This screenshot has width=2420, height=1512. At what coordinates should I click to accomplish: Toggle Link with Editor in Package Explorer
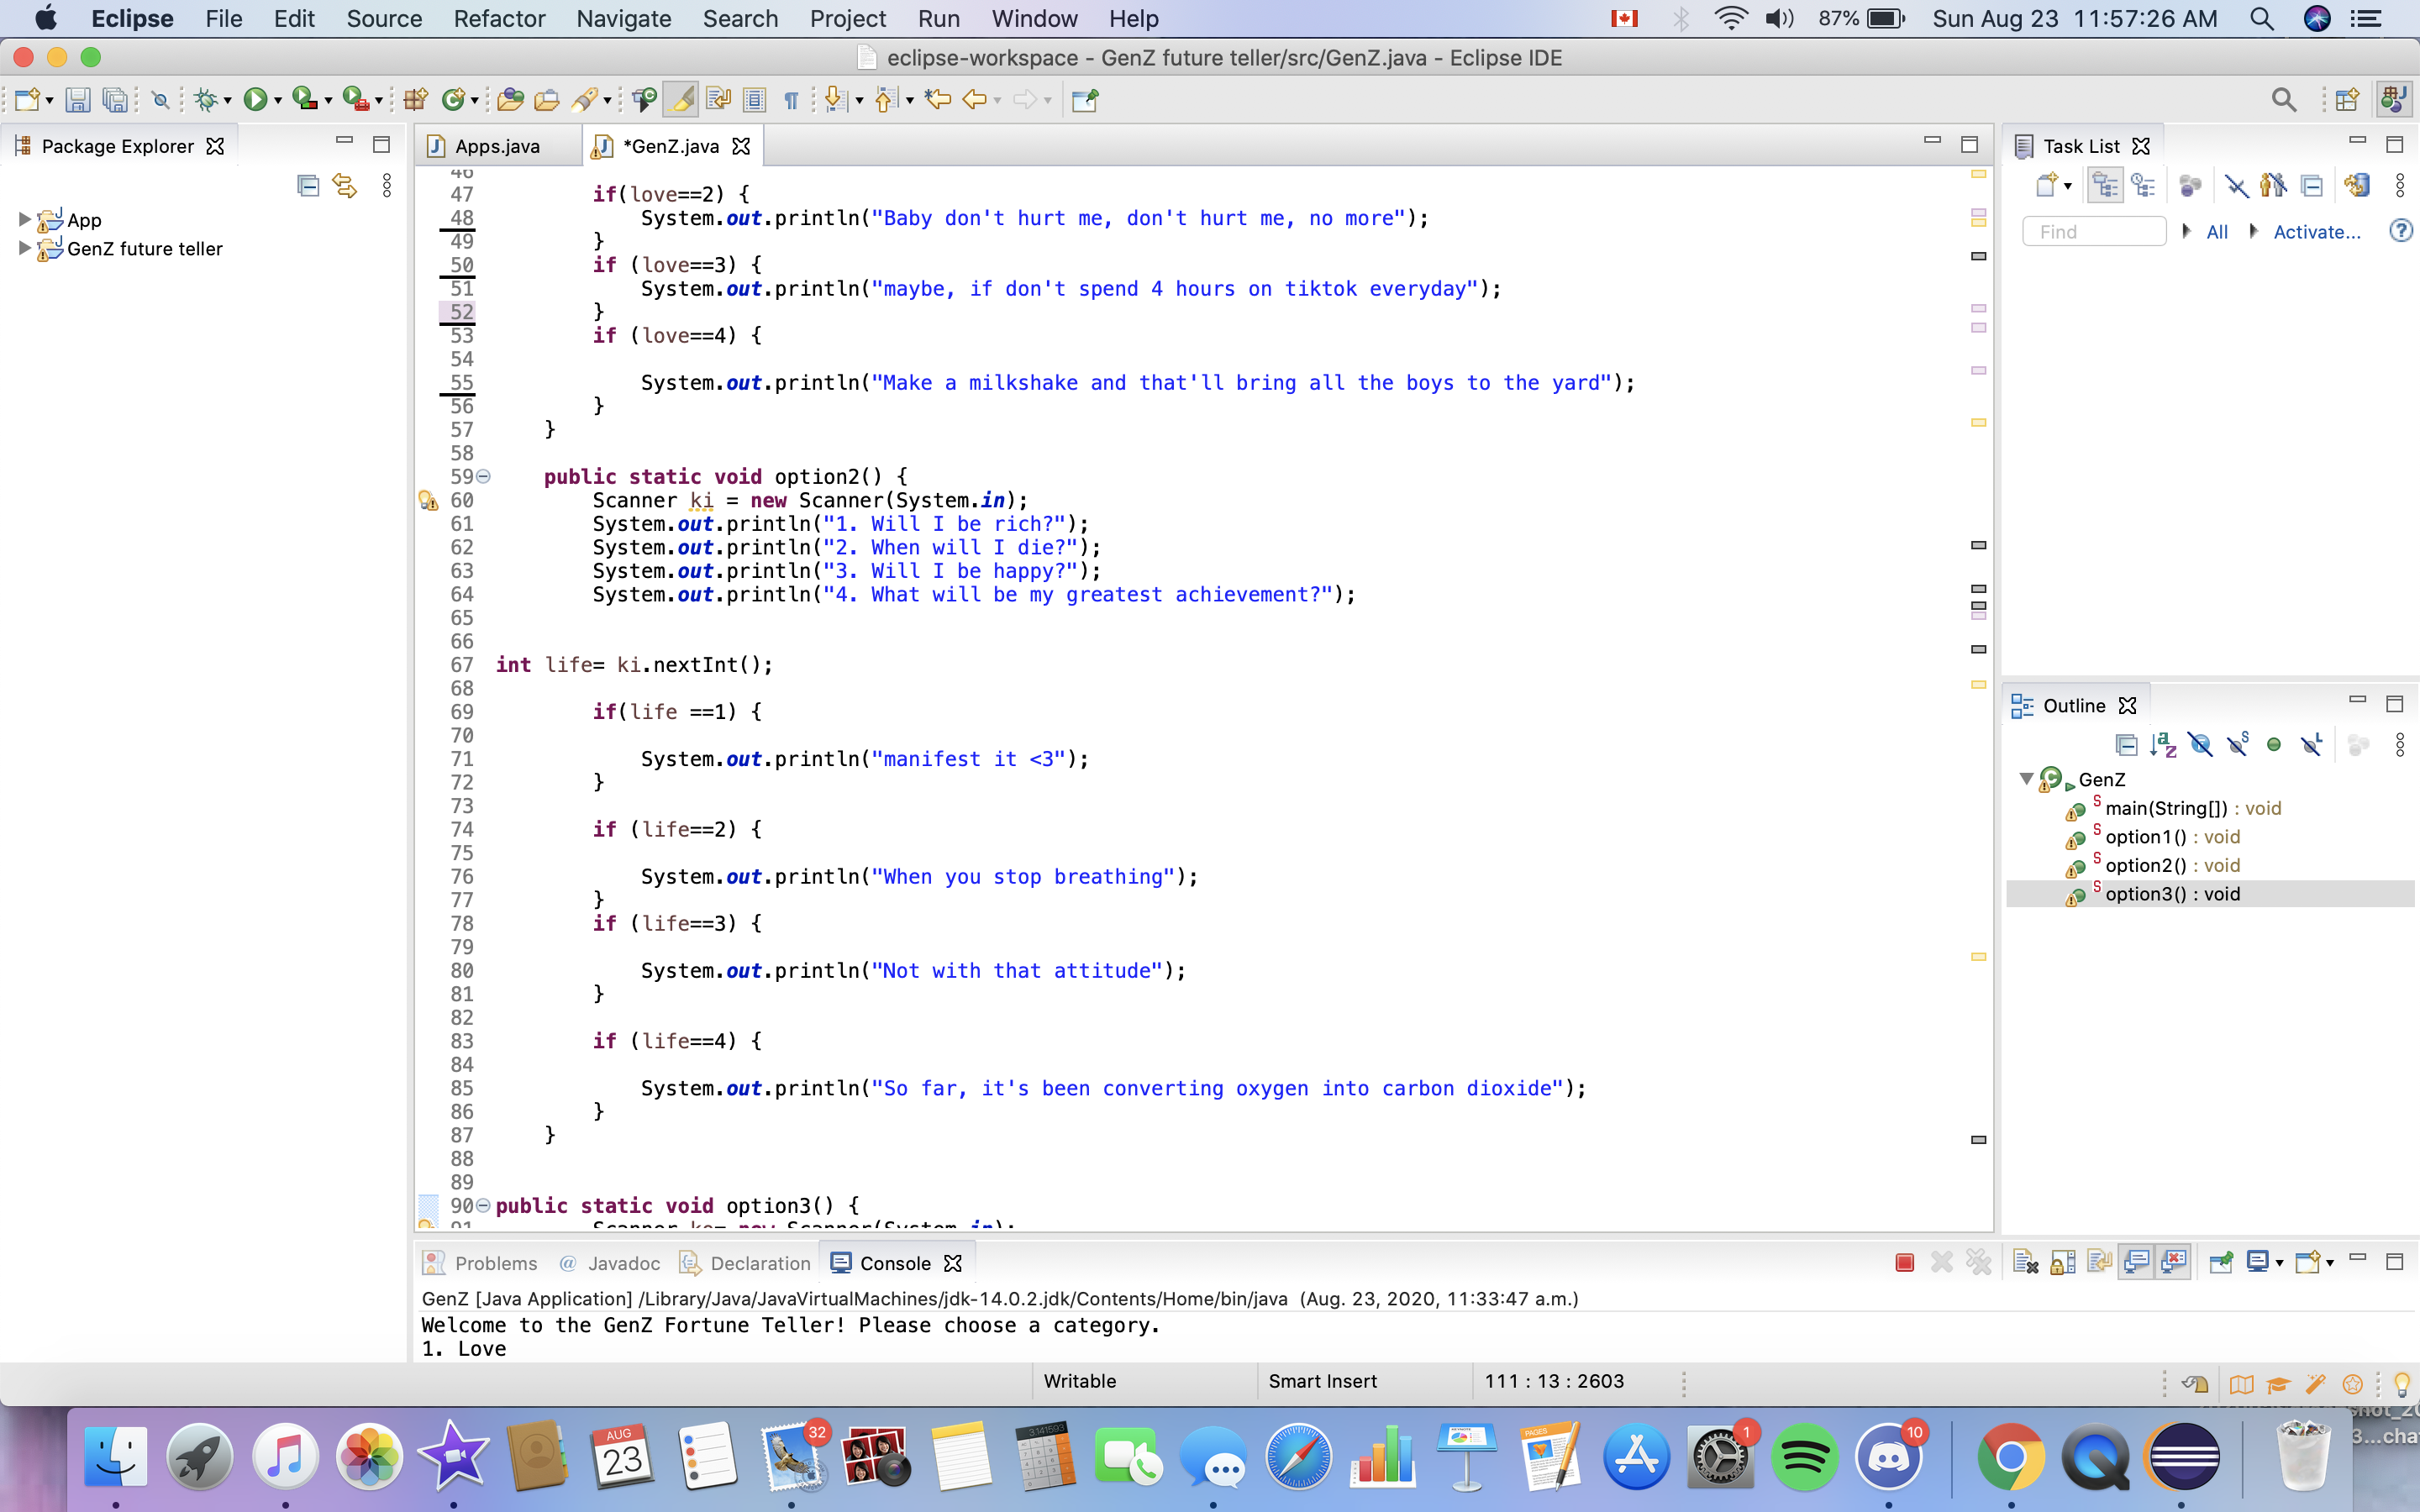coord(344,185)
